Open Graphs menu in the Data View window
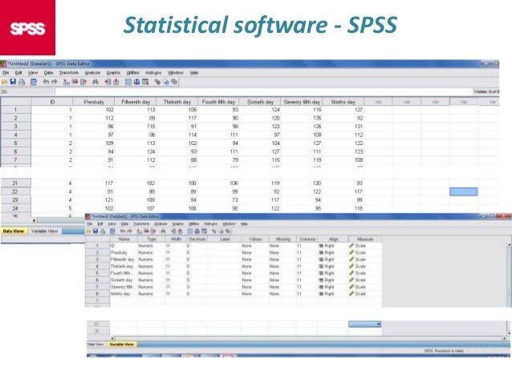512x384 pixels. click(x=113, y=73)
